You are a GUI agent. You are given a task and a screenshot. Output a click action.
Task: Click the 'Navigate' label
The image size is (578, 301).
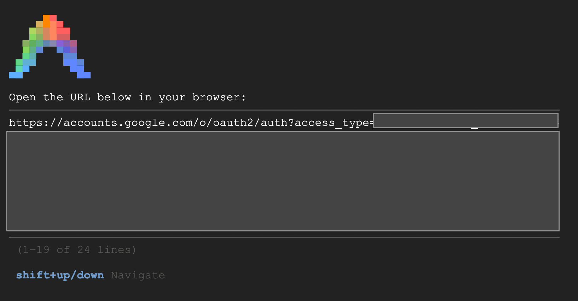[138, 275]
